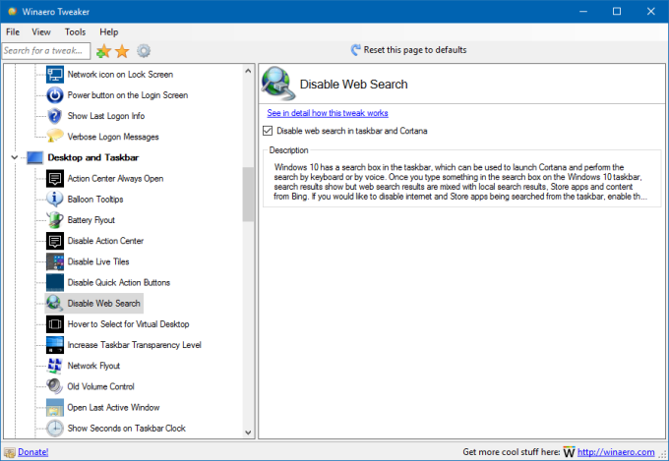Select Balloon Tooltips text
This screenshot has height=461, width=669.
click(95, 200)
